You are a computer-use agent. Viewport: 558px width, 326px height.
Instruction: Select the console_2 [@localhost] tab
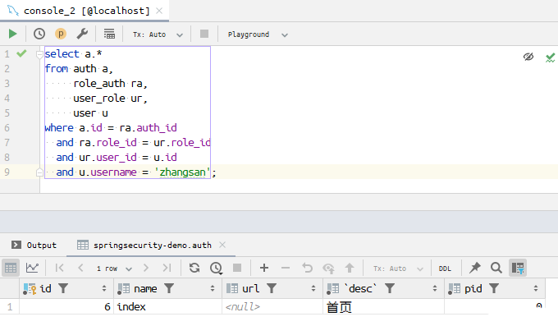tap(85, 11)
